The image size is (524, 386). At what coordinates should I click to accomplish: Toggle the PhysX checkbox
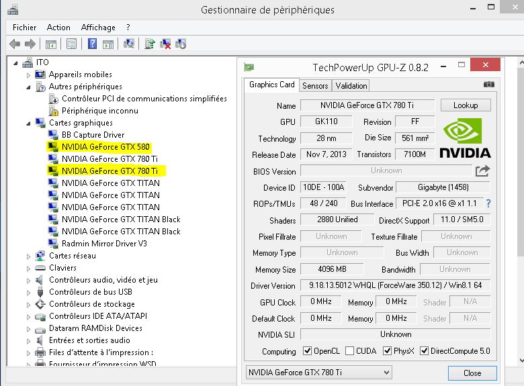[388, 350]
